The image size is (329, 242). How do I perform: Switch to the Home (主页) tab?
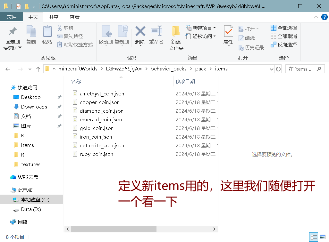pos(33,17)
